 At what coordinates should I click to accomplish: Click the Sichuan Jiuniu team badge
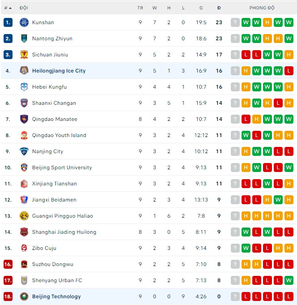tap(24, 55)
